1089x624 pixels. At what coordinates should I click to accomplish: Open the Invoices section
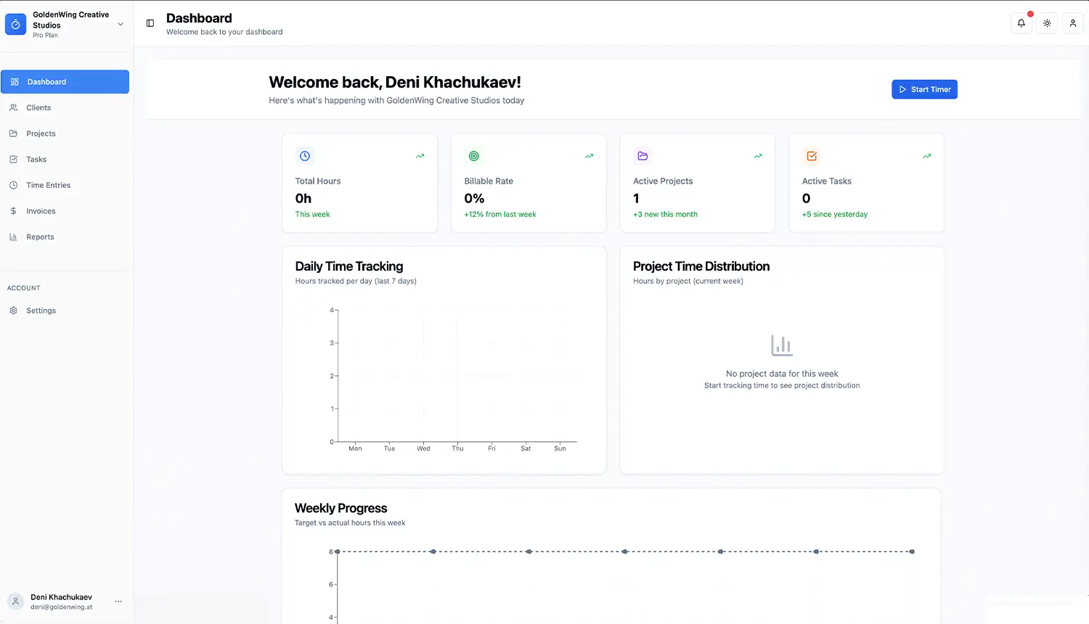click(41, 211)
